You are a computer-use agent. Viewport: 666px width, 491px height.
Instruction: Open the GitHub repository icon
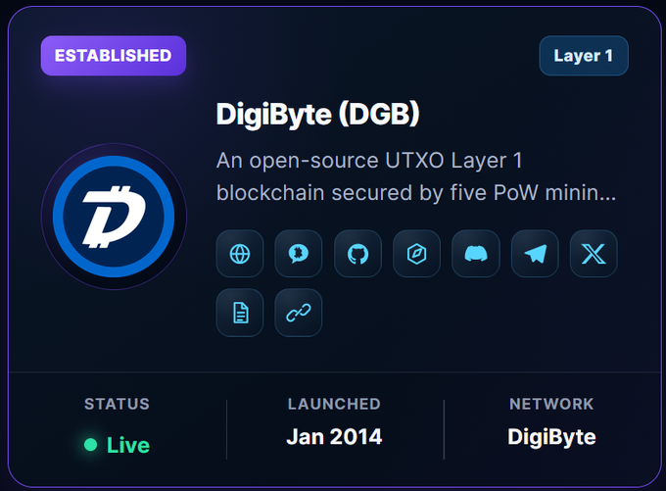point(357,254)
